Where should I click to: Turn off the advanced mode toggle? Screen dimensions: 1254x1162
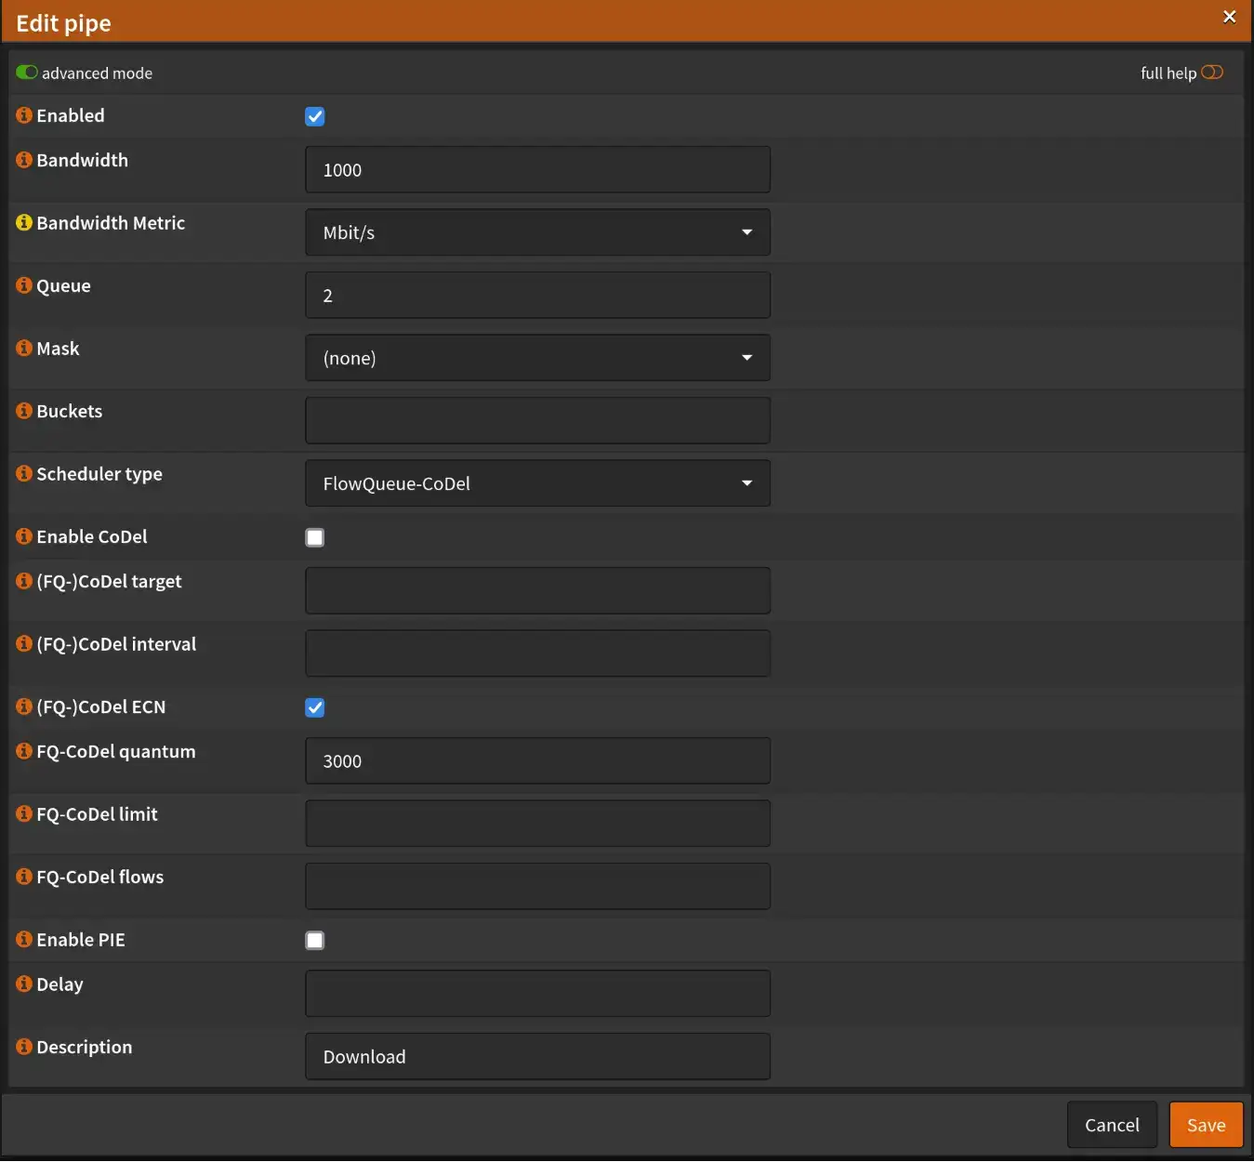coord(27,73)
